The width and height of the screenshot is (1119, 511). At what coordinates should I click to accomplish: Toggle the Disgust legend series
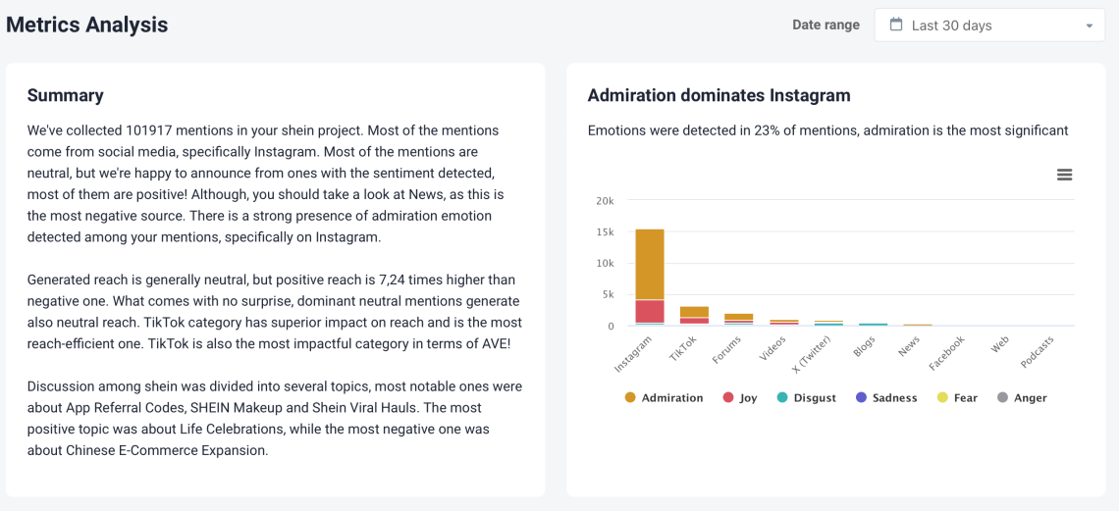point(807,397)
